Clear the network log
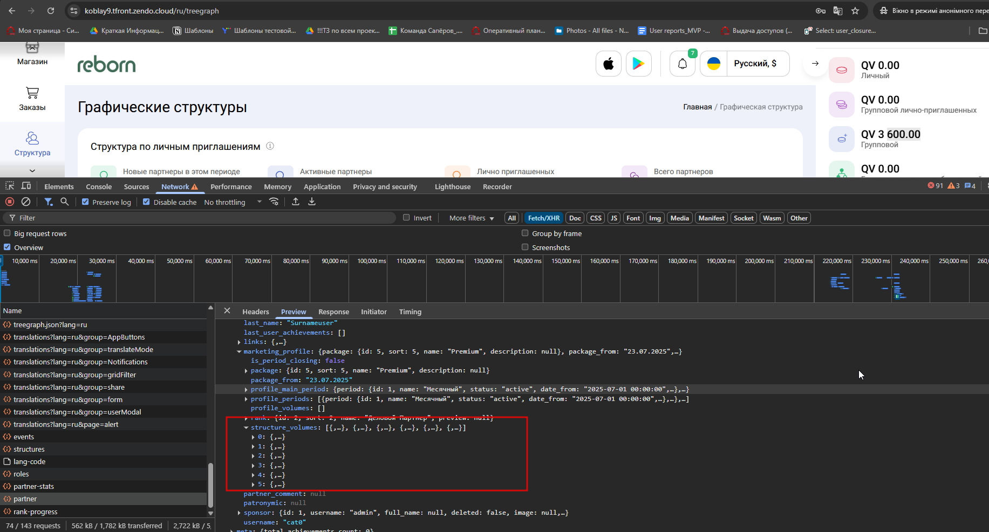The image size is (989, 532). (26, 202)
